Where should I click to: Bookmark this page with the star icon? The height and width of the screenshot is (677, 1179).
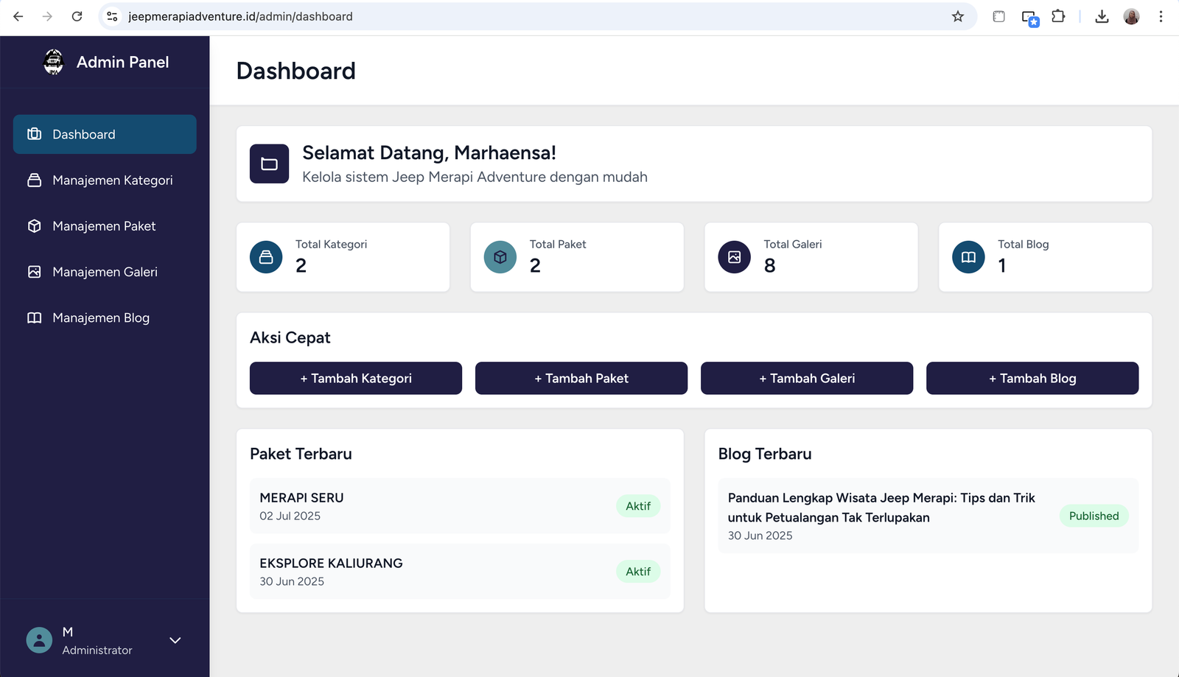(957, 16)
